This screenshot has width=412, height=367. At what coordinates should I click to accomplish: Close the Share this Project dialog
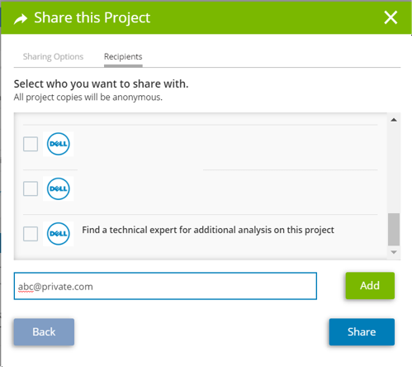click(x=391, y=17)
